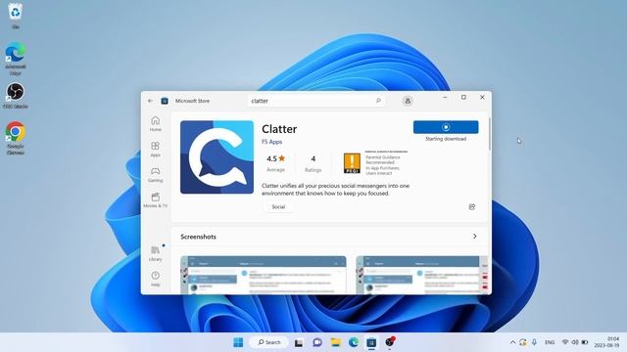Click the search box containing 'clatter'

tap(315, 101)
